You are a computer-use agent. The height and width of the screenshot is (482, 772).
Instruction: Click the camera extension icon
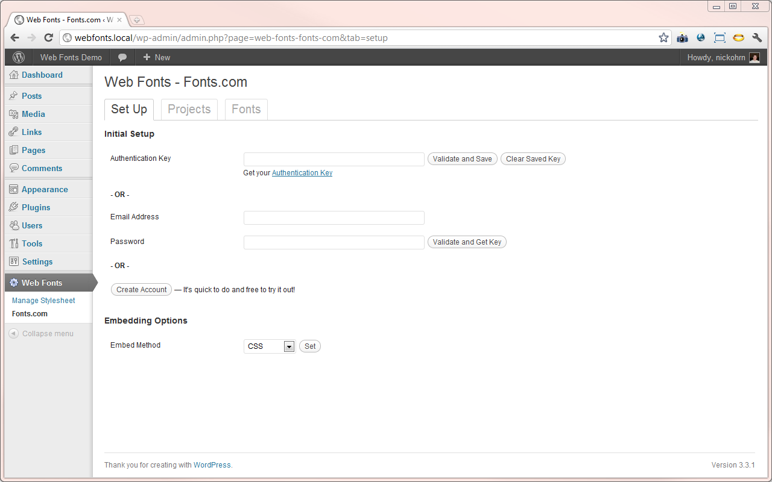[x=682, y=37]
